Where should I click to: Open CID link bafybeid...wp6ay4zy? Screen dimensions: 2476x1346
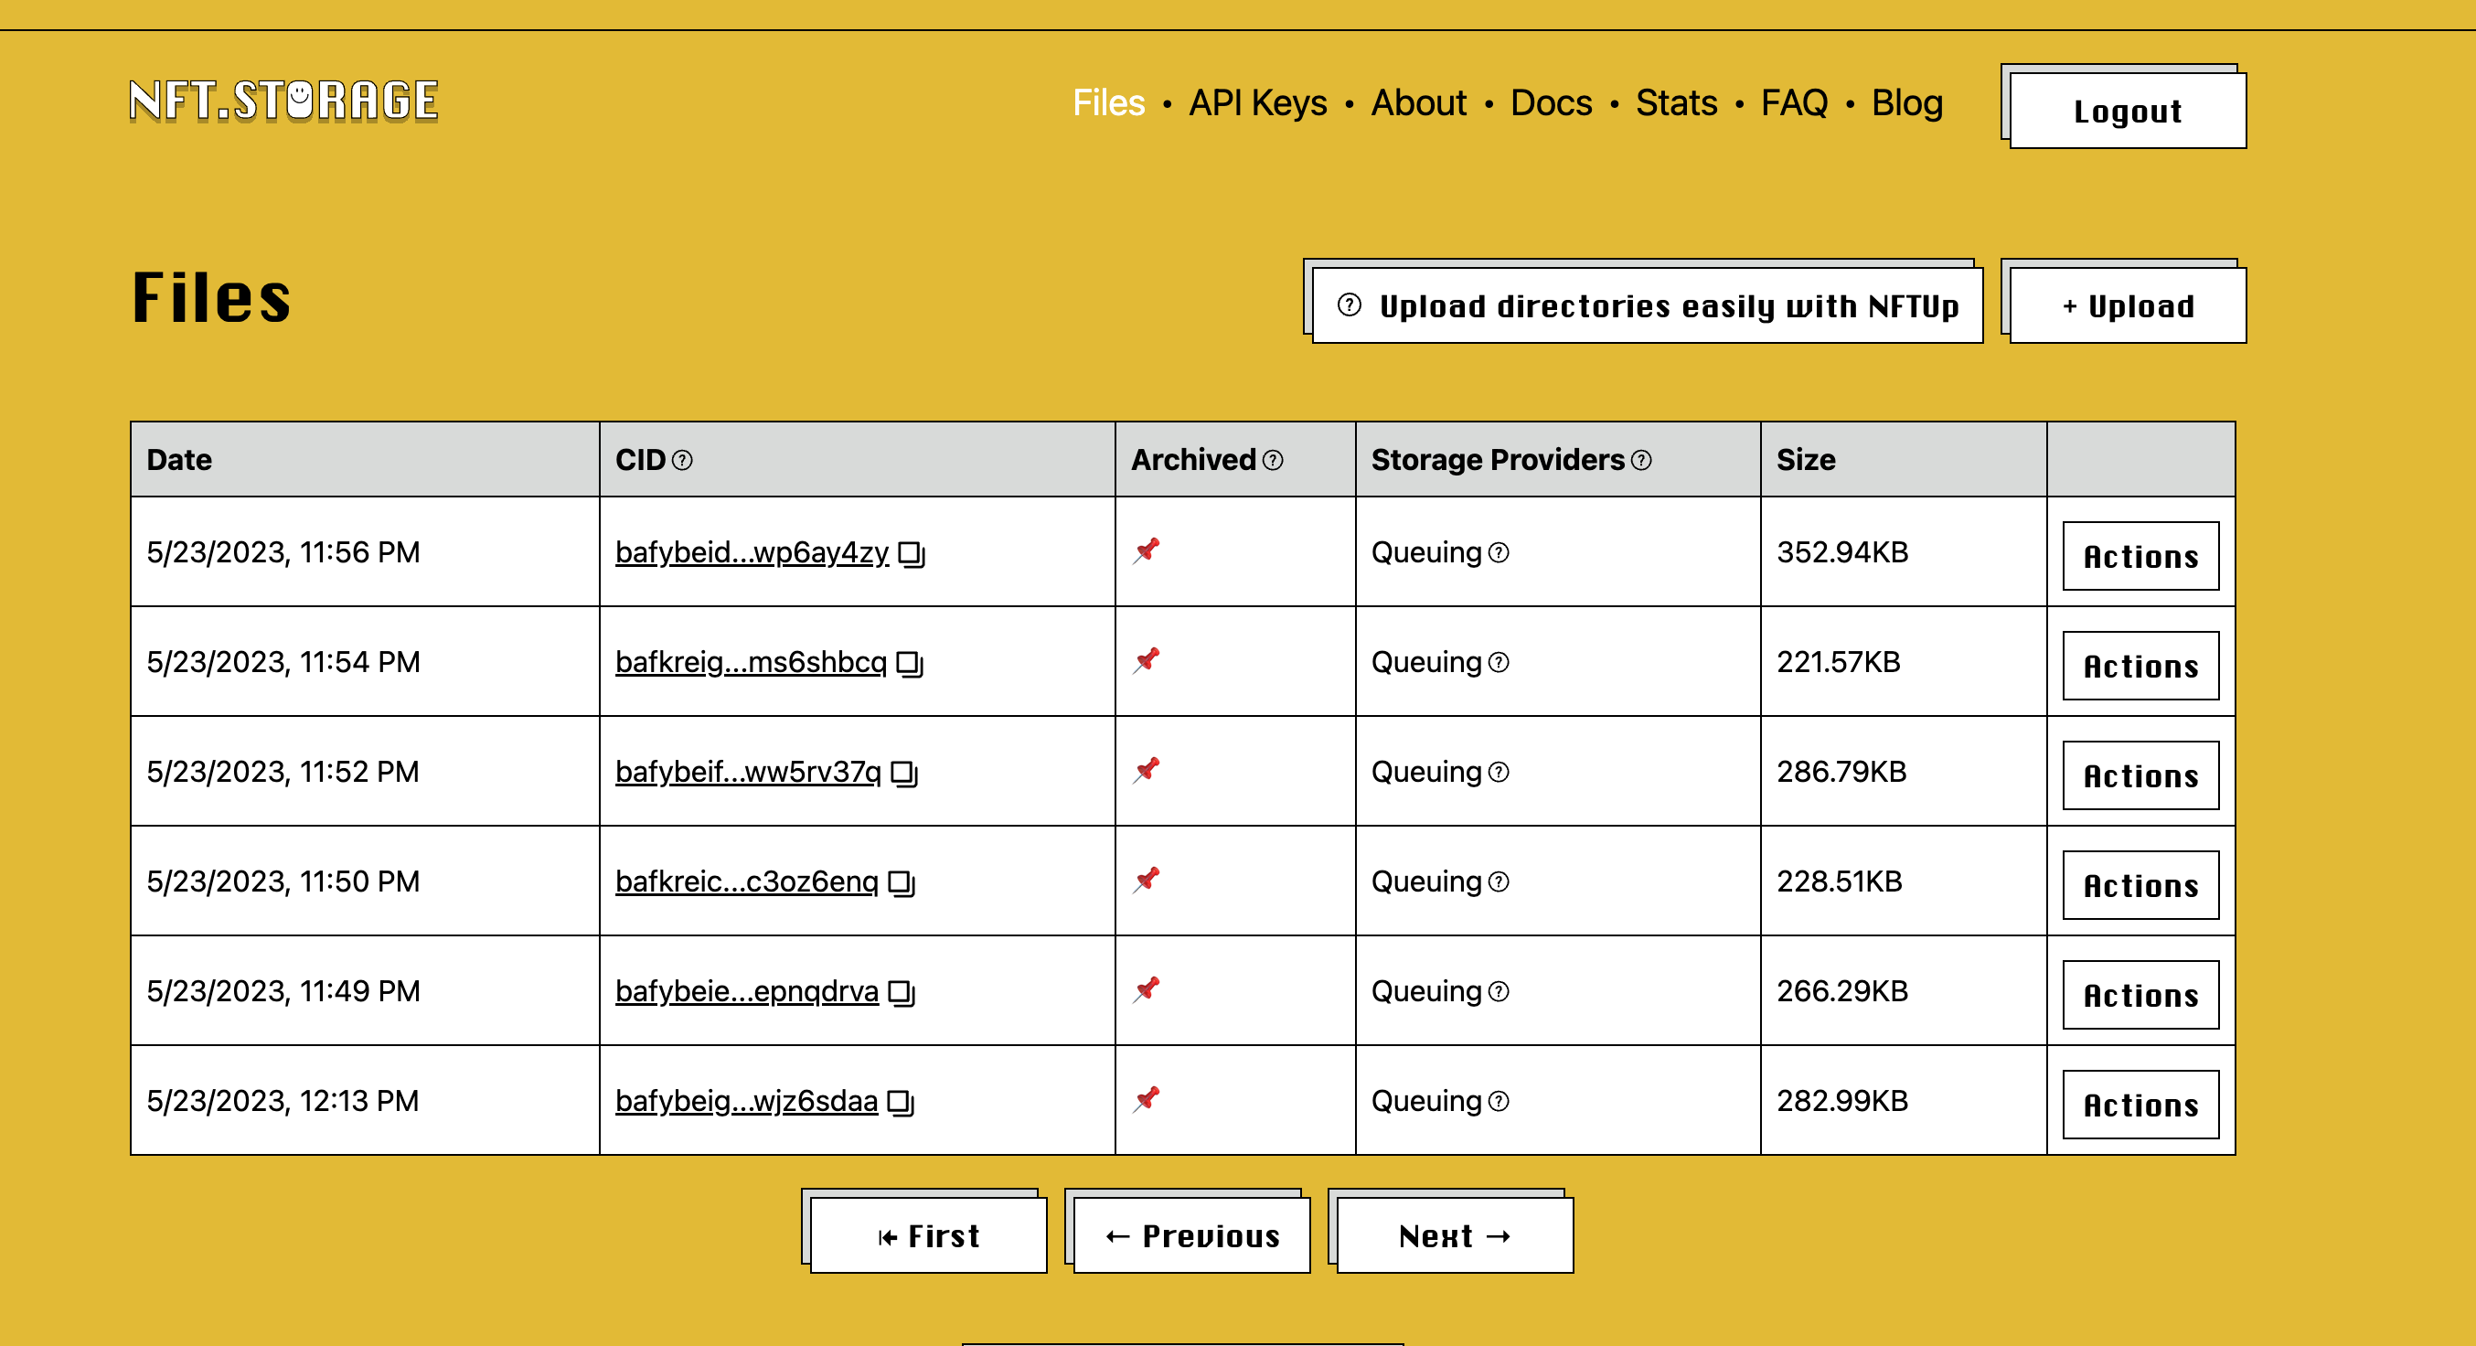(752, 553)
